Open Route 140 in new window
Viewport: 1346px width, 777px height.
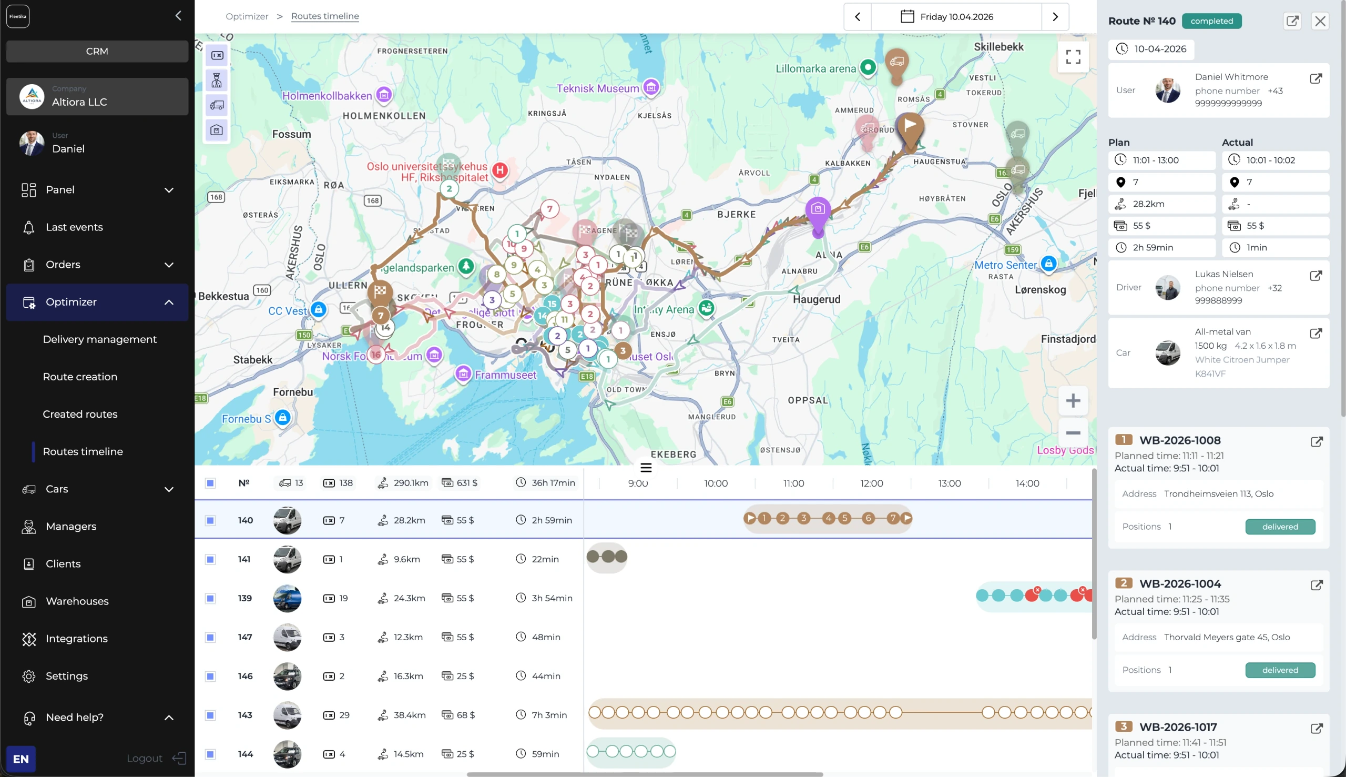point(1292,21)
